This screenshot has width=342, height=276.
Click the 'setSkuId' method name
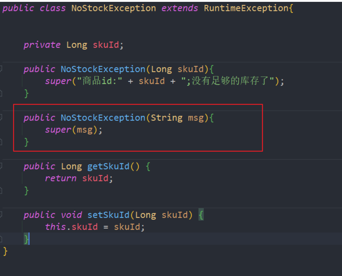pos(108,215)
